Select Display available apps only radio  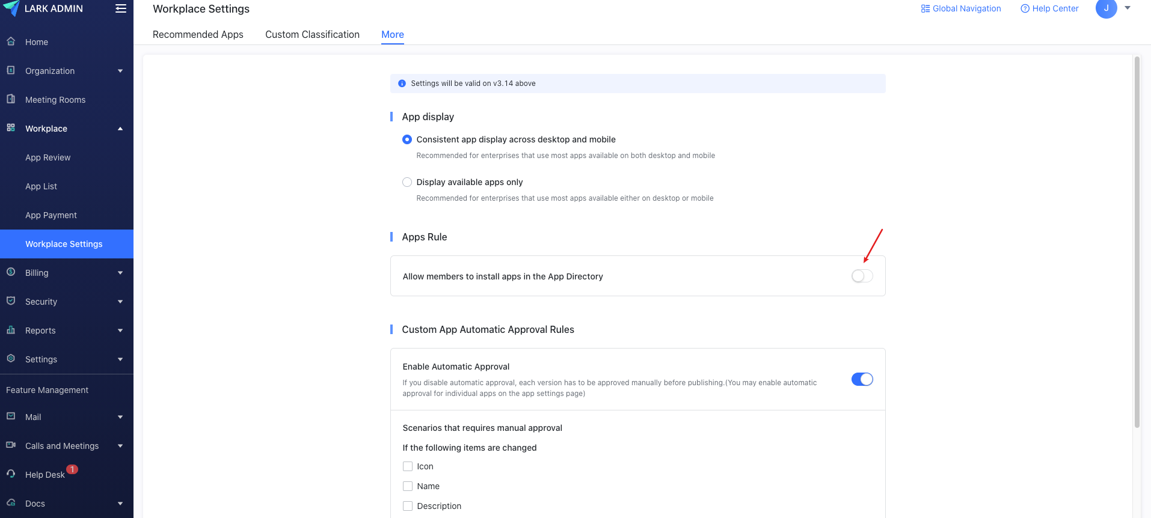[407, 182]
